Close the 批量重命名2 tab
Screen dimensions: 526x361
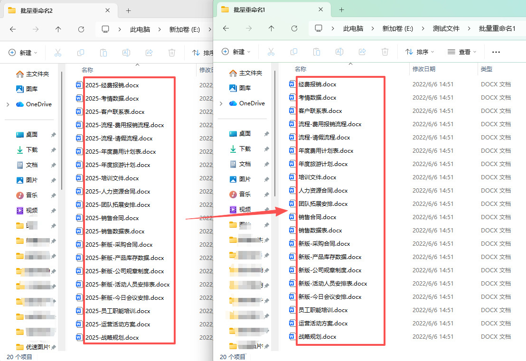[x=107, y=10]
